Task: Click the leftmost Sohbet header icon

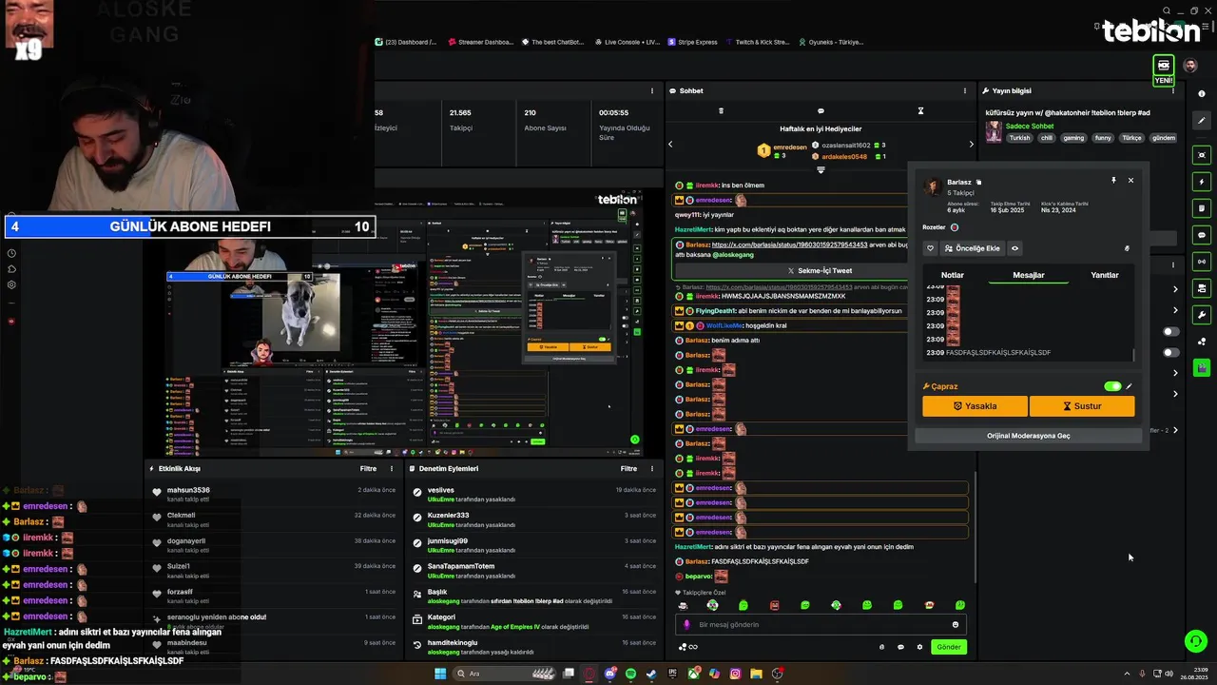Action: pos(721,111)
